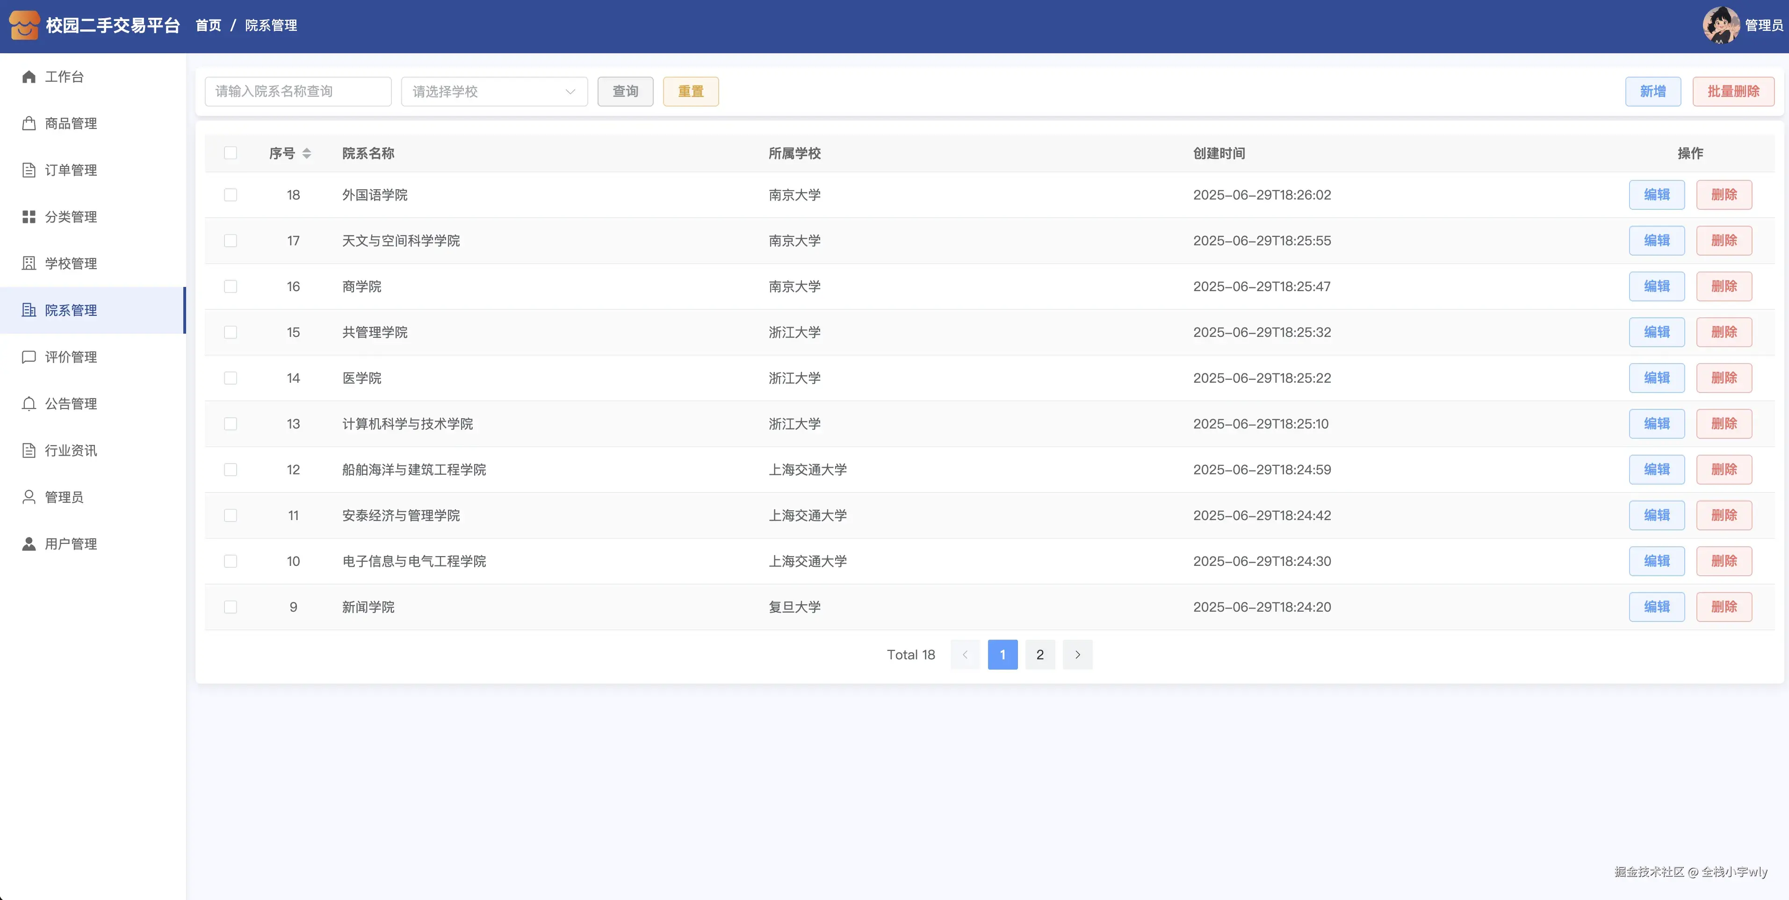Click the shopping bag icon for 商品管理
This screenshot has width=1789, height=900.
pyautogui.click(x=29, y=123)
